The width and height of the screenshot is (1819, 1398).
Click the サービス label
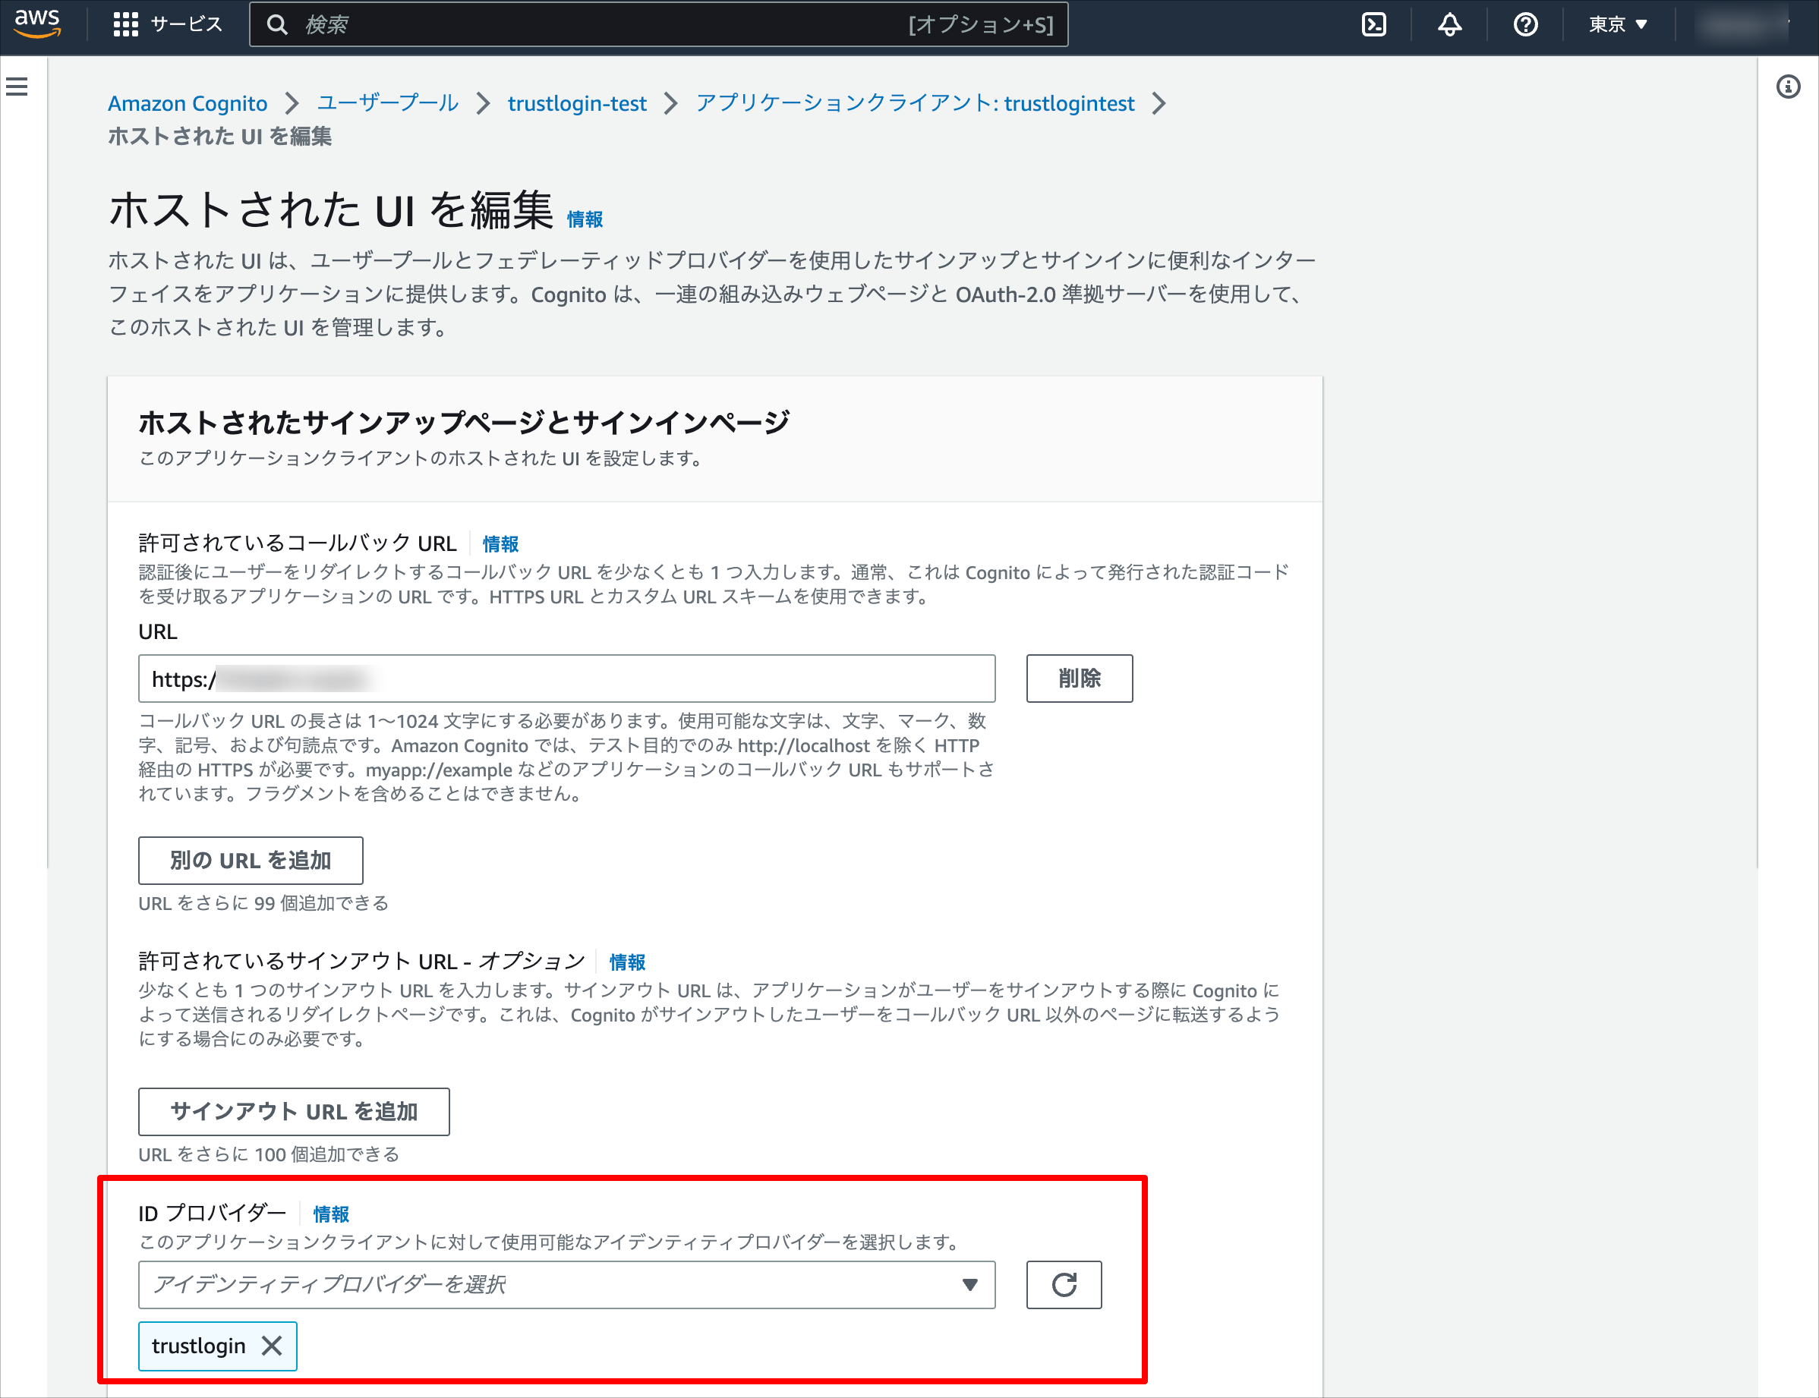click(x=187, y=25)
